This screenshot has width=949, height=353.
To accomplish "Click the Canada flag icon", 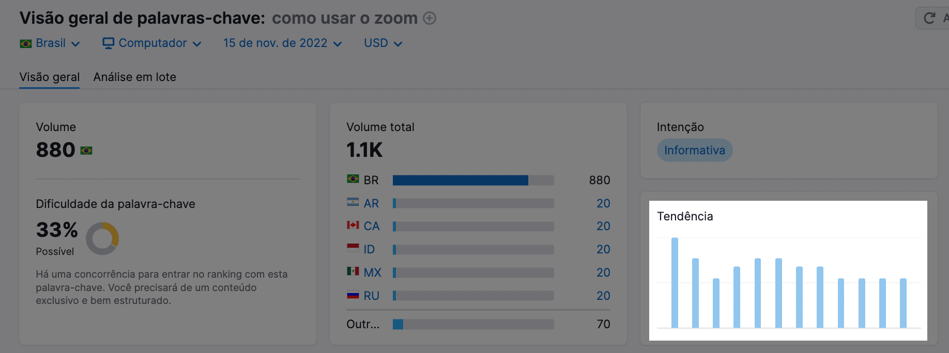I will coord(353,225).
